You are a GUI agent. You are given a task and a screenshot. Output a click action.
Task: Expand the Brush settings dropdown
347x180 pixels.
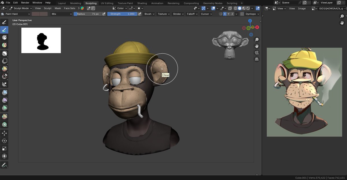(149, 14)
